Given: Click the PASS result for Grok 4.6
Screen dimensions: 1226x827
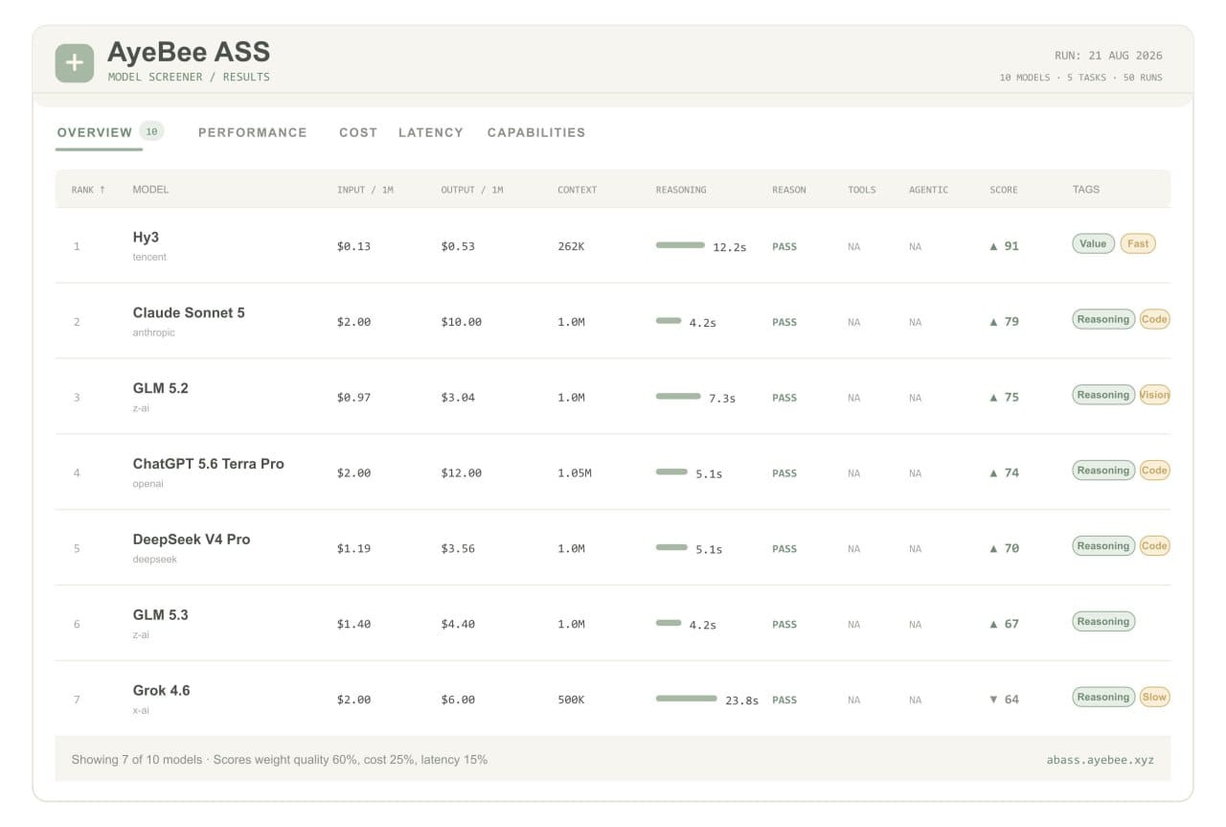Looking at the screenshot, I should point(784,700).
